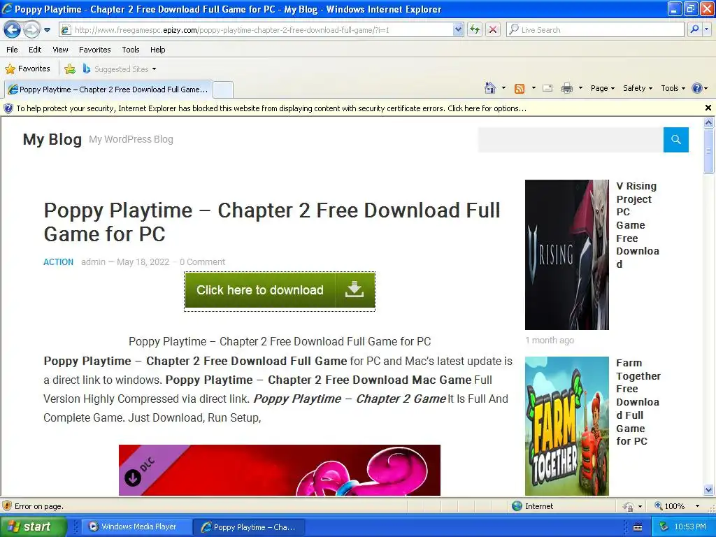Screen dimensions: 716x537
Task: Click the blog search text field
Action: 571,140
